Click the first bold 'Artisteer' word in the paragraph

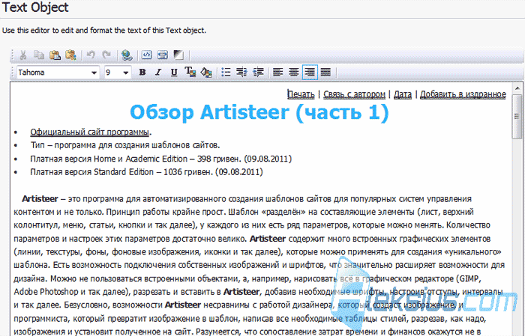pos(40,199)
